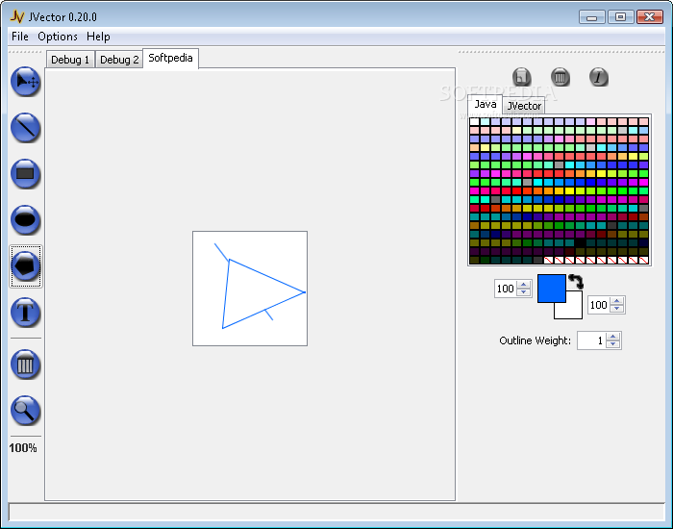Open the Options menu
This screenshot has height=529, width=673.
(x=58, y=37)
